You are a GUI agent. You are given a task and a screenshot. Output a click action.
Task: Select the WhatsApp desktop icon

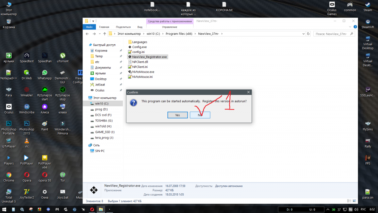(x=45, y=75)
